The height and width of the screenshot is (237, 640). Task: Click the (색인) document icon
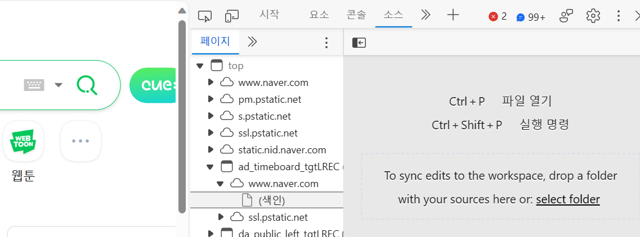247,200
